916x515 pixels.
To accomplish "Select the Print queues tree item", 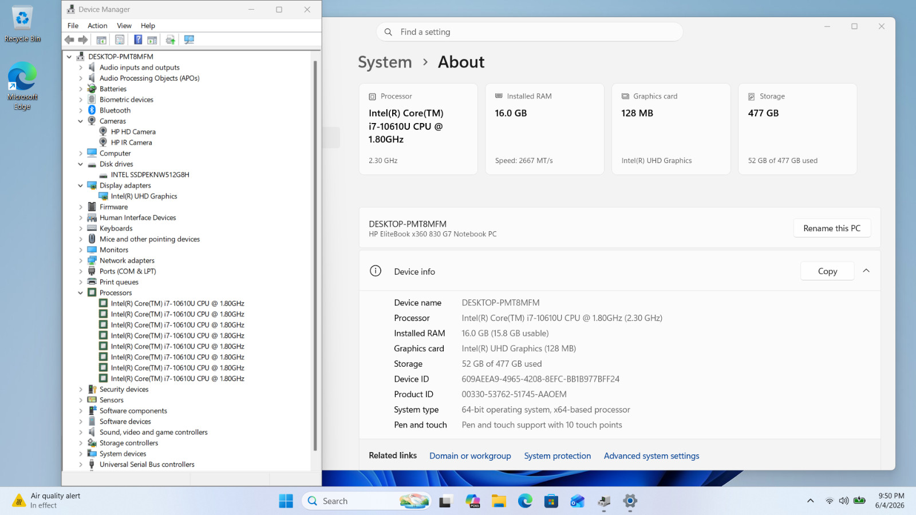I will coord(119,282).
